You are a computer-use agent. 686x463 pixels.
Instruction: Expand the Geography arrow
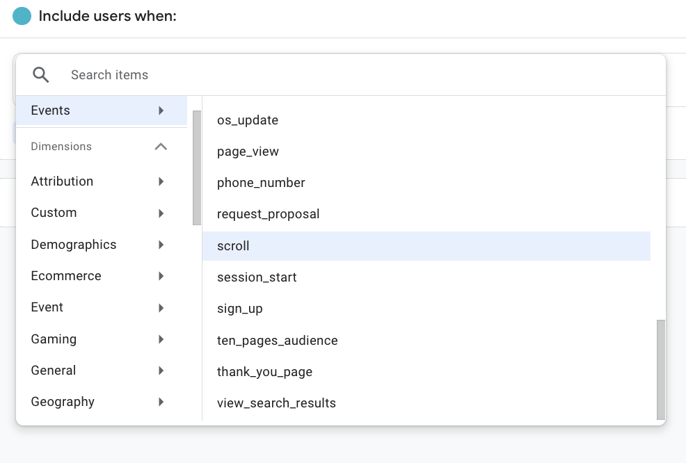click(161, 402)
